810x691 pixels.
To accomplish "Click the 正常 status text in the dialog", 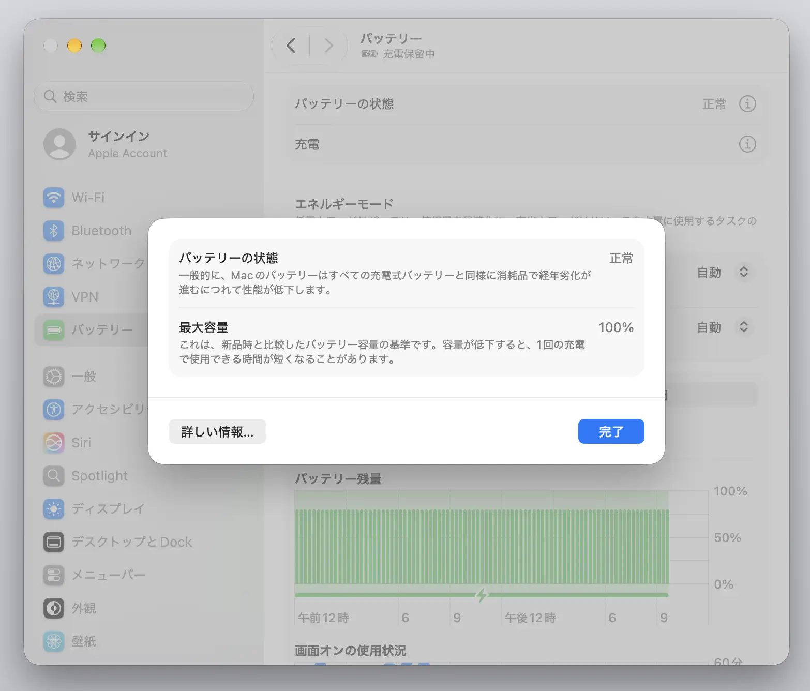I will (x=621, y=258).
